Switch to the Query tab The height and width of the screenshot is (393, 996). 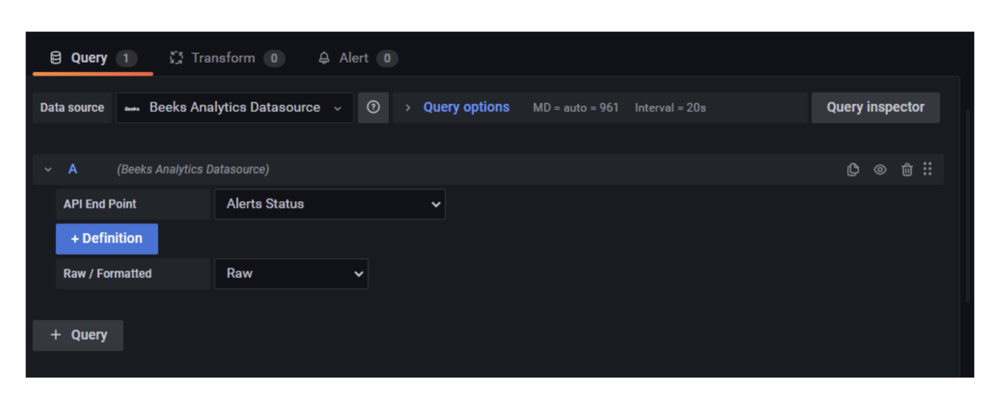click(x=93, y=58)
